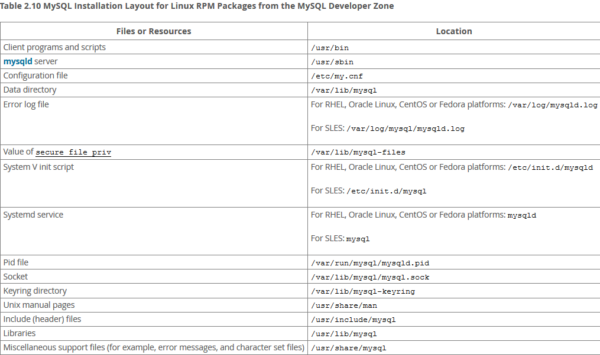Viewport: 600px width, 355px height.
Task: Select the /etc/my.cnf path
Action: [337, 76]
